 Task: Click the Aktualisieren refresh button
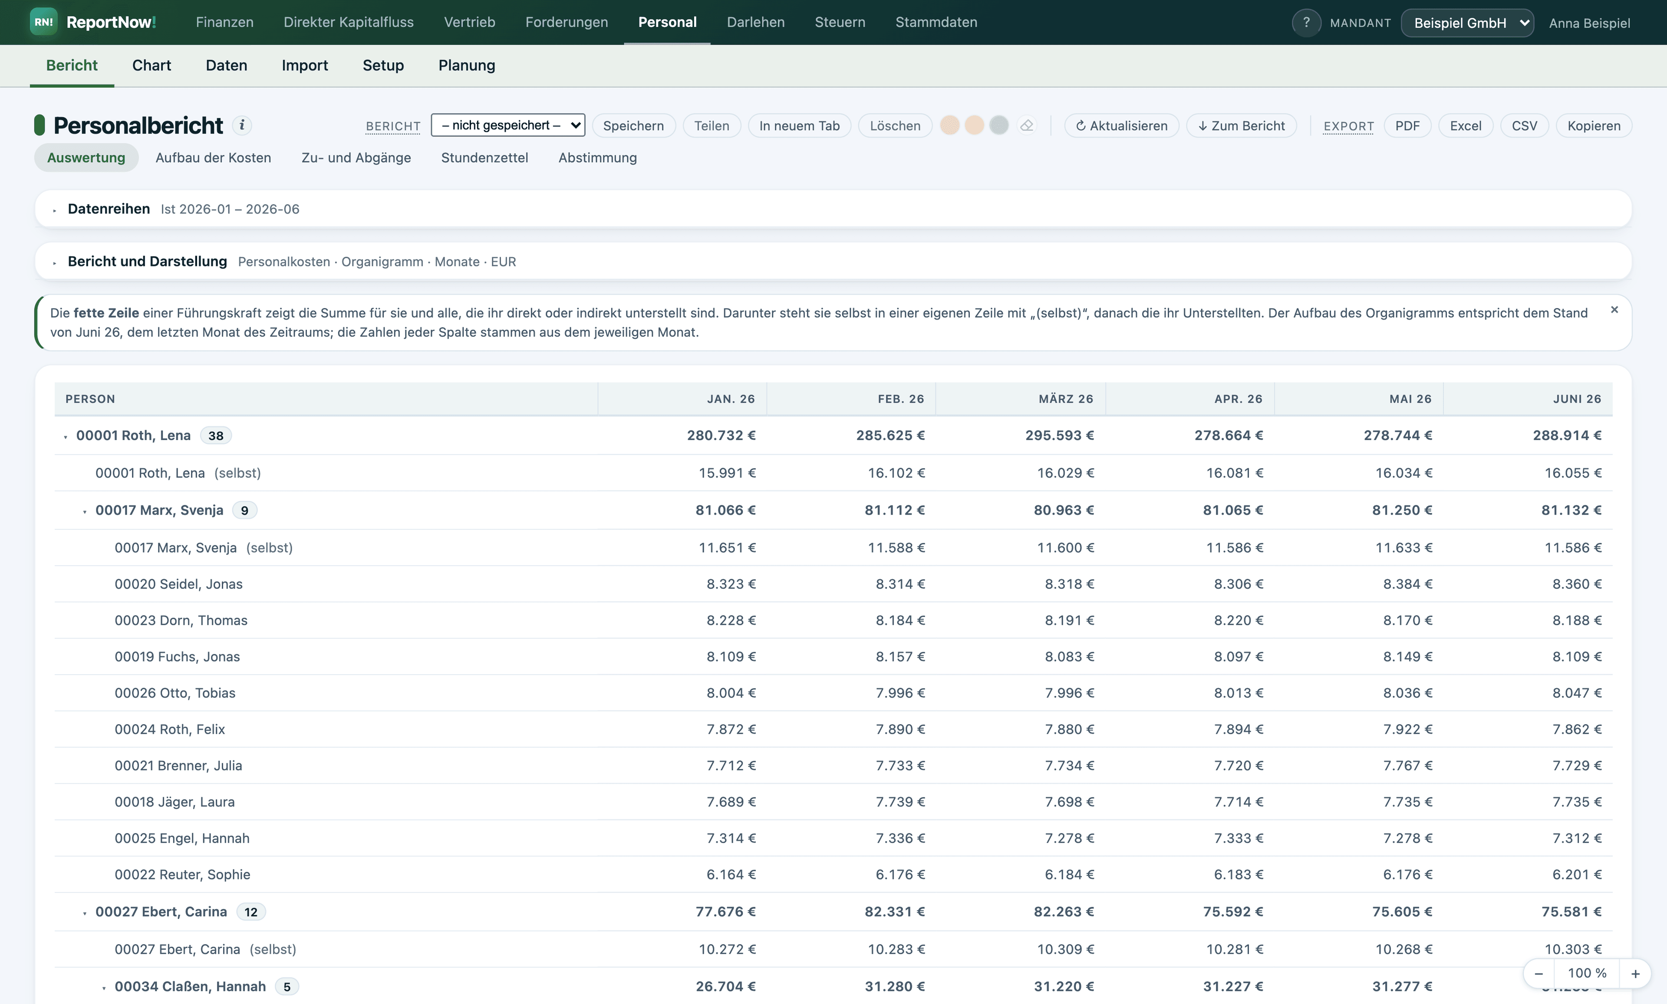coord(1121,126)
